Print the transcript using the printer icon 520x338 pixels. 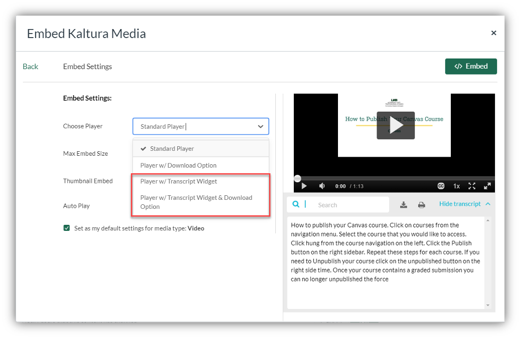421,204
